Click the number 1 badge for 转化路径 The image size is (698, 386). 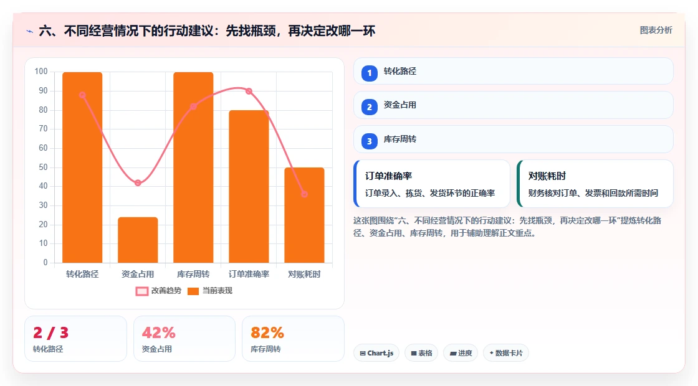pyautogui.click(x=370, y=73)
